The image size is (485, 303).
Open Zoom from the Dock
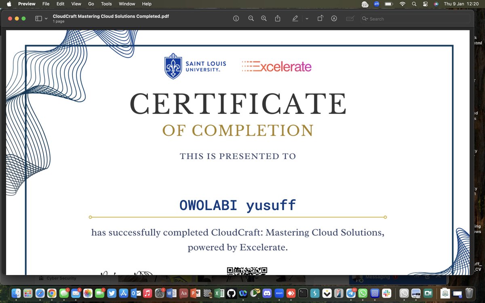(x=279, y=293)
